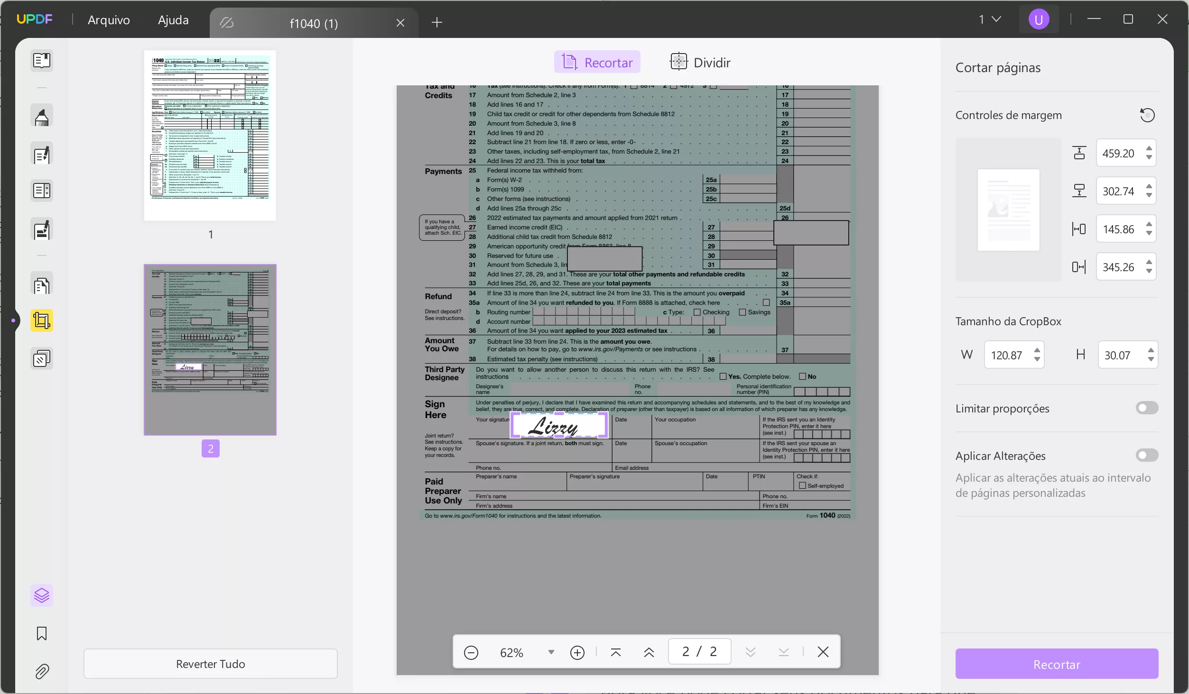
Task: Switch to the Dividir tab
Action: pyautogui.click(x=700, y=62)
